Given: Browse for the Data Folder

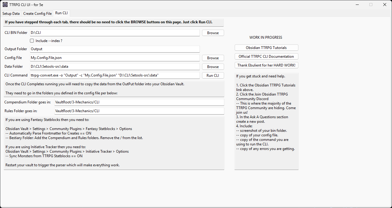Looking at the screenshot, I should click(x=213, y=67).
